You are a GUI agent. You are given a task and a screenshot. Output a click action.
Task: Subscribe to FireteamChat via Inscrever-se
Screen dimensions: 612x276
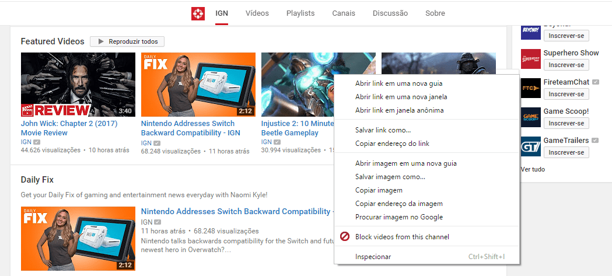566,94
